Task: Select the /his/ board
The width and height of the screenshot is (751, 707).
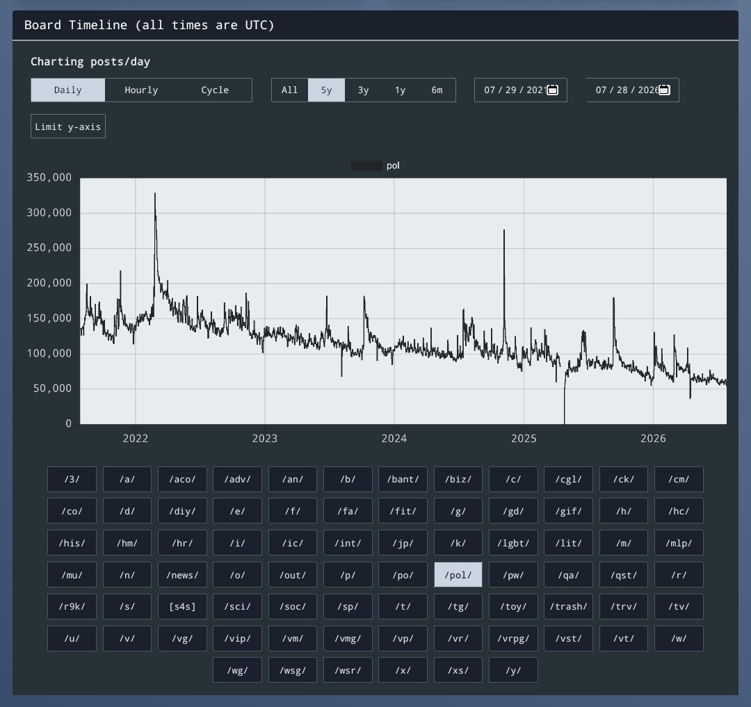Action: tap(72, 543)
